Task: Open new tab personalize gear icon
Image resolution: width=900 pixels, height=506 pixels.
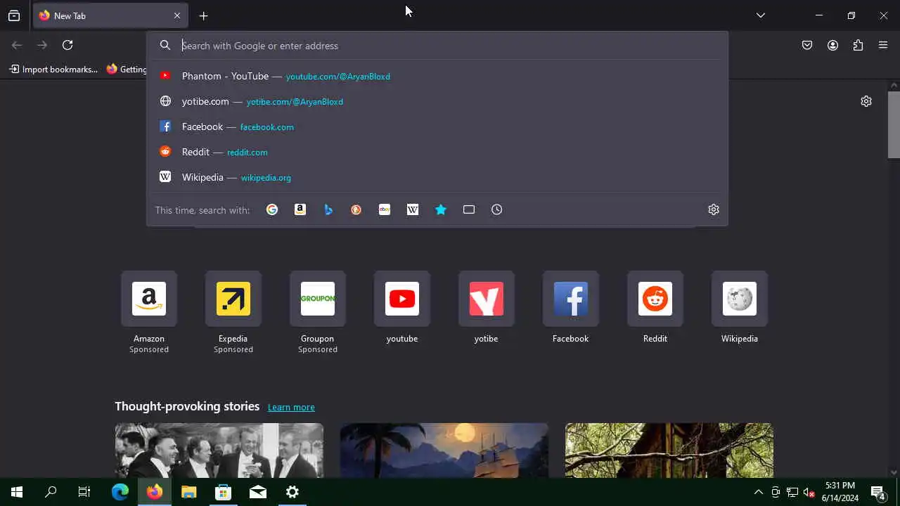Action: coord(866,101)
